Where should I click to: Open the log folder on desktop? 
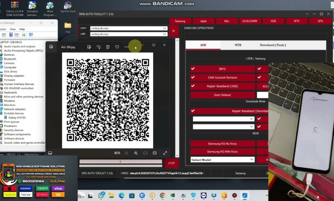tap(68, 28)
